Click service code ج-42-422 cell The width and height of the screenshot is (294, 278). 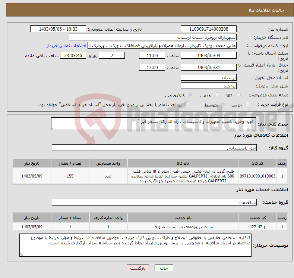258,227
